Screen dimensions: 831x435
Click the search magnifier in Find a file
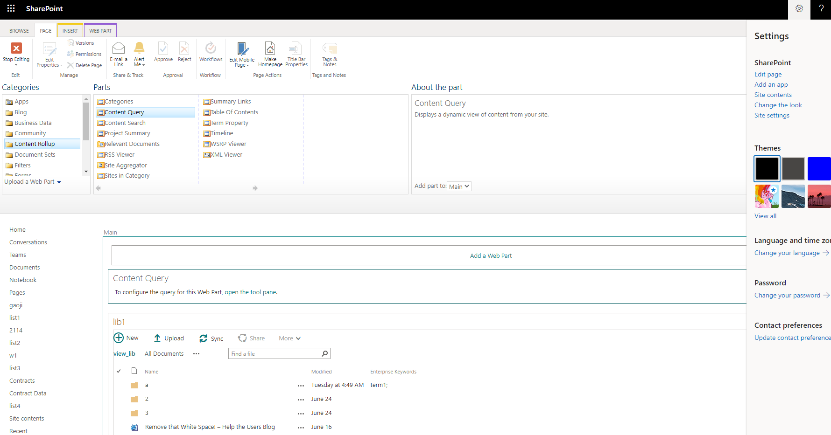pyautogui.click(x=325, y=353)
